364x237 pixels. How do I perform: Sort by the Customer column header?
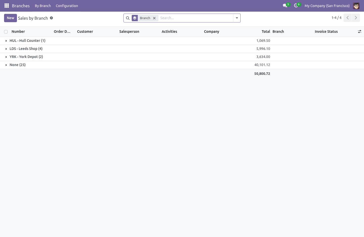pos(85,32)
